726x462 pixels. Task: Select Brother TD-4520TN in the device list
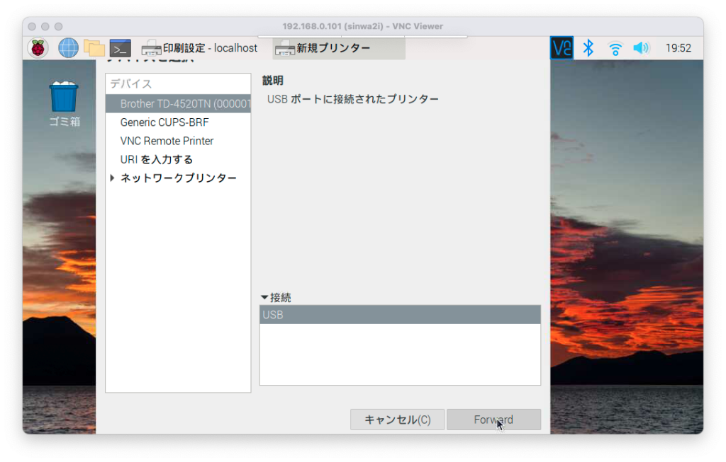[184, 104]
